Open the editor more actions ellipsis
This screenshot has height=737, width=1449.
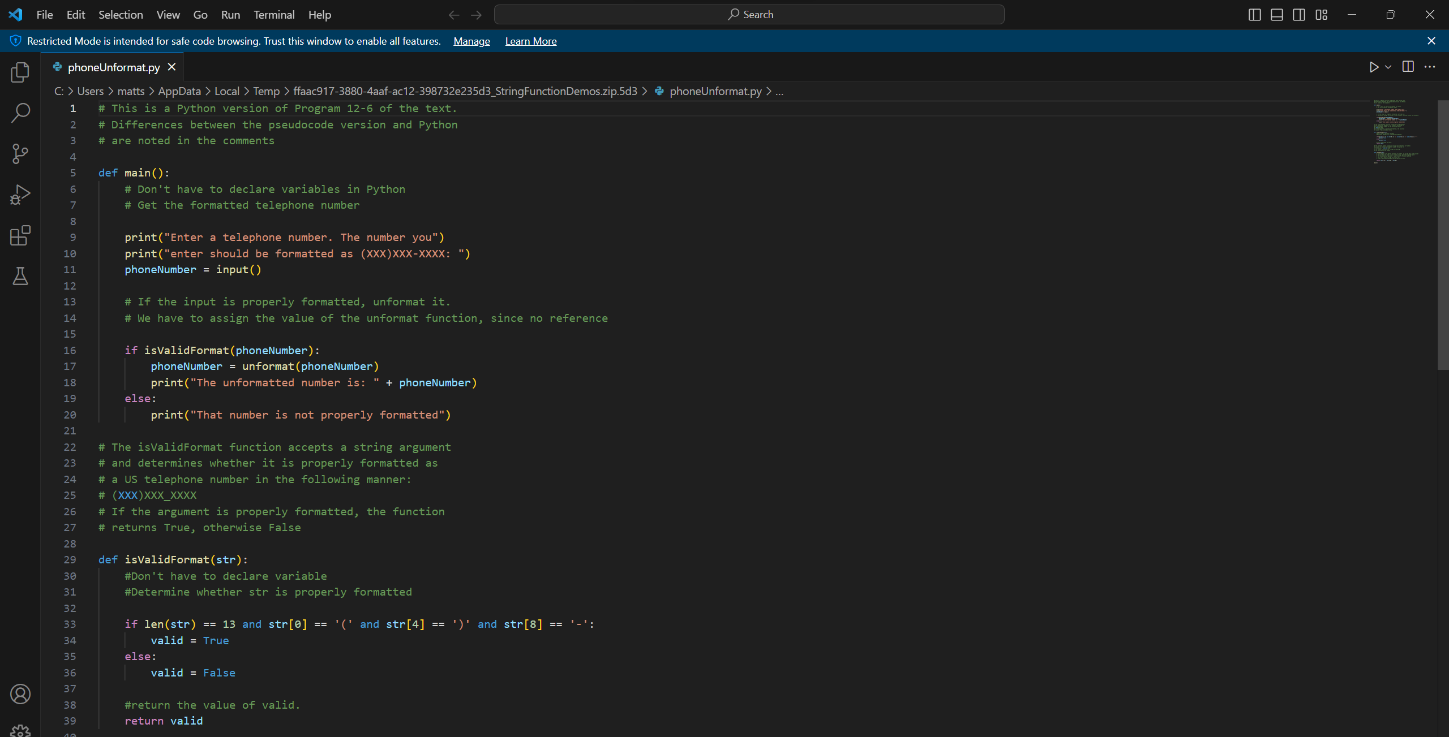[x=1430, y=67]
